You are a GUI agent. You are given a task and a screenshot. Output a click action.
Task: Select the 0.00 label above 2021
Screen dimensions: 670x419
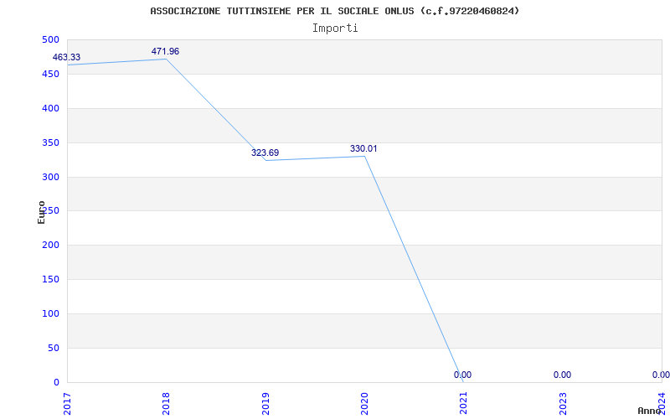(463, 375)
